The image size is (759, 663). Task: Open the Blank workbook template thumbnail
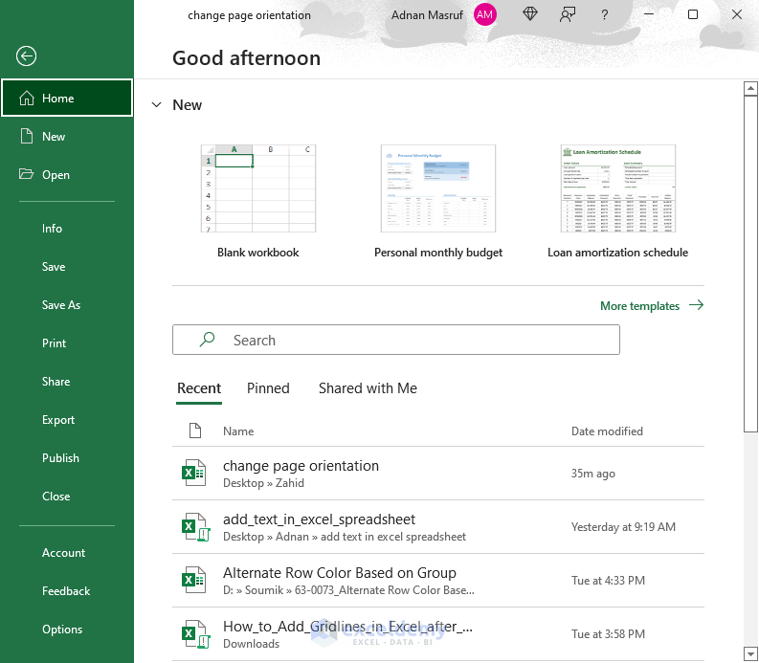pyautogui.click(x=258, y=188)
